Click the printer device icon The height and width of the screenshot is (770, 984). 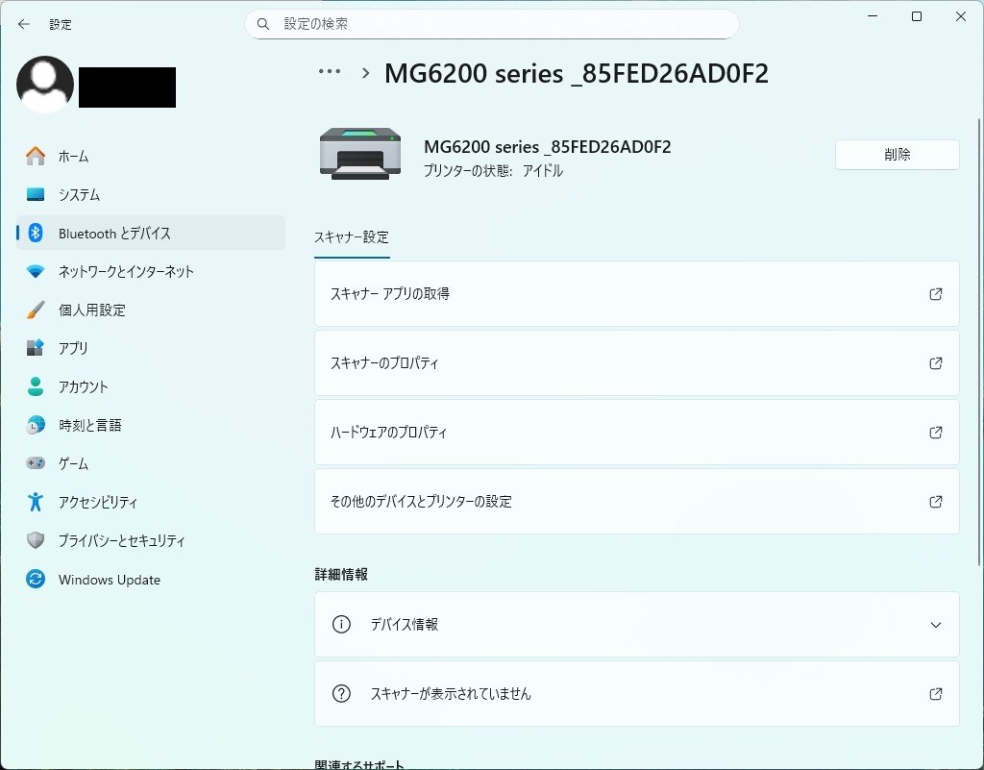coord(360,155)
